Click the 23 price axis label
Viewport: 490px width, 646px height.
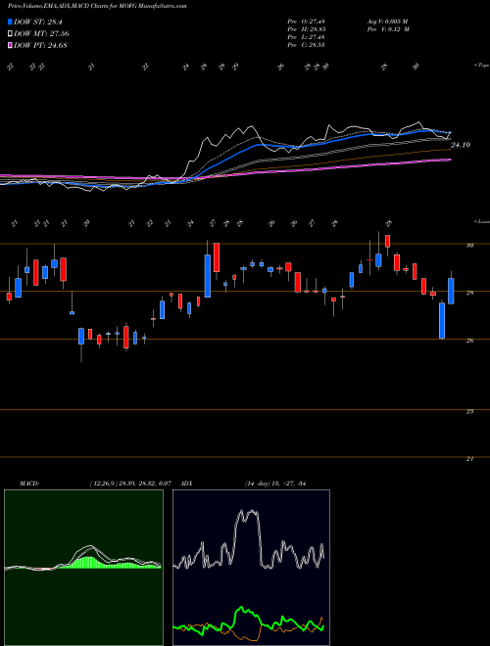tap(469, 411)
